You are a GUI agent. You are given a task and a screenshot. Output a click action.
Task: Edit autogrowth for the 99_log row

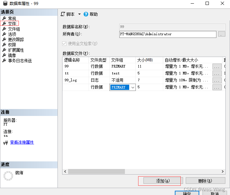point(217,80)
